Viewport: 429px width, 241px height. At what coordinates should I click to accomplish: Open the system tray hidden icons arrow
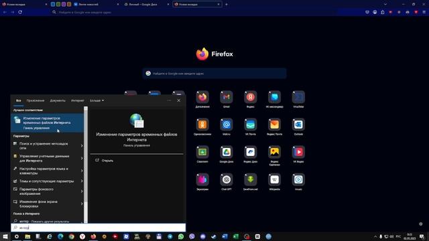[375, 236]
